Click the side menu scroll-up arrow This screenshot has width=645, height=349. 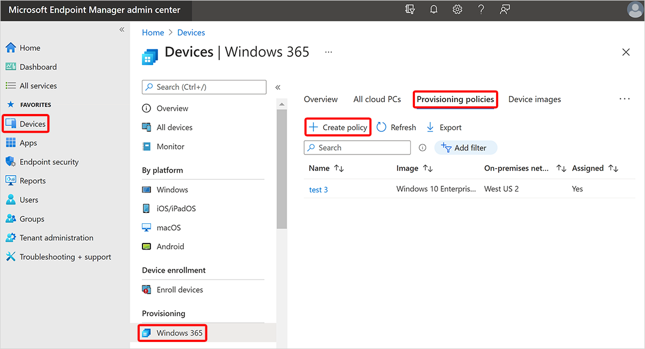pos(282,104)
